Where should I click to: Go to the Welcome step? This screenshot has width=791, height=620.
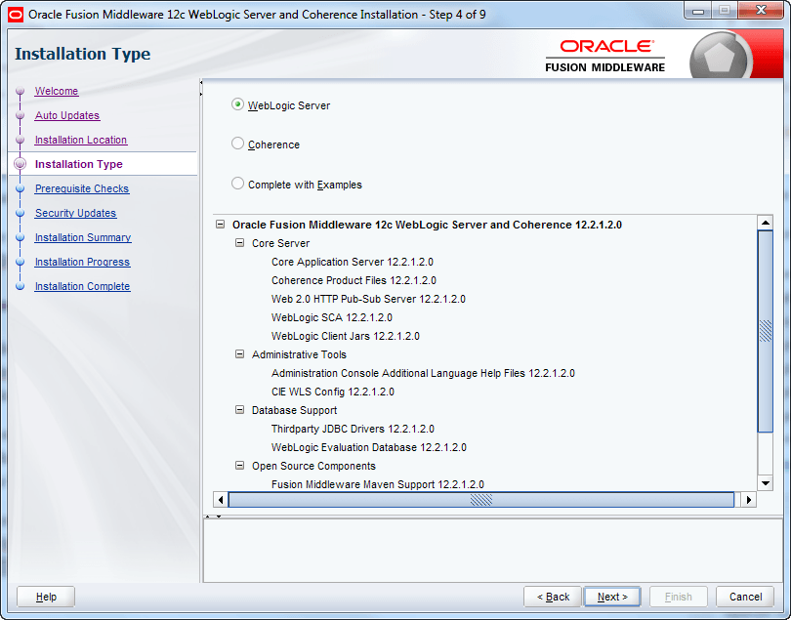click(x=57, y=92)
